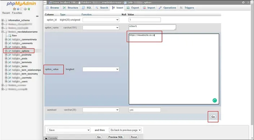
Task: Click the autoload value field showing yes
Action: click(x=145, y=110)
